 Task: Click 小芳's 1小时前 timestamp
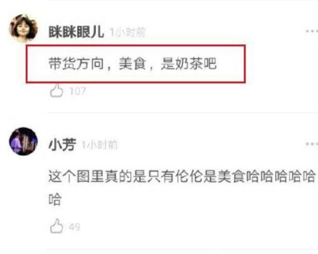(99, 145)
